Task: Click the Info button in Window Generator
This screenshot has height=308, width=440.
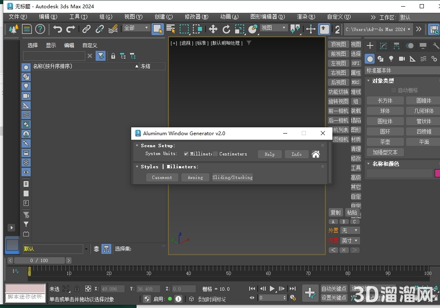Action: (297, 154)
